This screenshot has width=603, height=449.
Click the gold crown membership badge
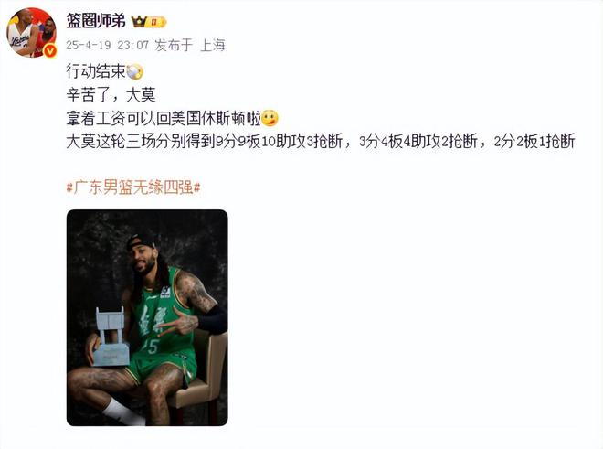pos(149,22)
